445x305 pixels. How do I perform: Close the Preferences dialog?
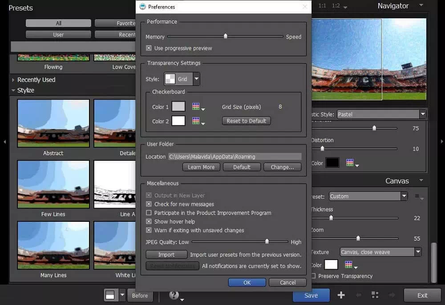[x=305, y=7]
